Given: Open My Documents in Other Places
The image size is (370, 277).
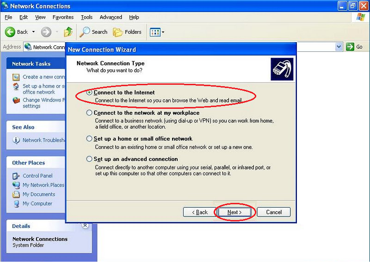Looking at the screenshot, I should tap(39, 195).
